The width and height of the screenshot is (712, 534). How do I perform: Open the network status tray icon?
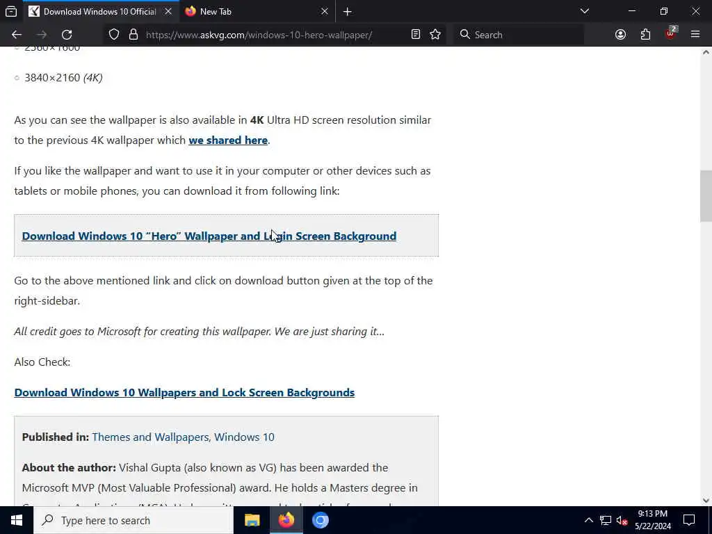pyautogui.click(x=606, y=520)
